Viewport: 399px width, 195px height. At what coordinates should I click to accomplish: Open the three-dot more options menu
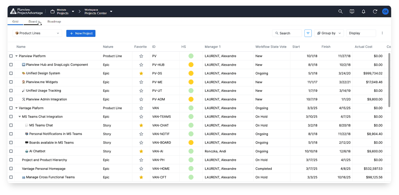tap(382, 33)
